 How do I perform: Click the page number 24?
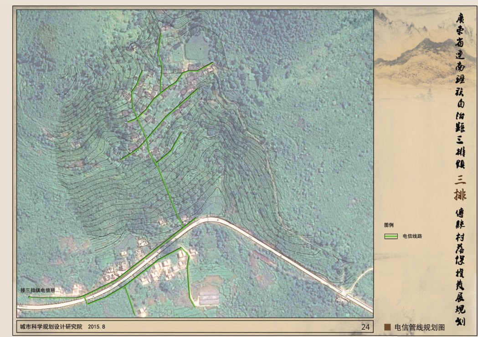point(365,327)
